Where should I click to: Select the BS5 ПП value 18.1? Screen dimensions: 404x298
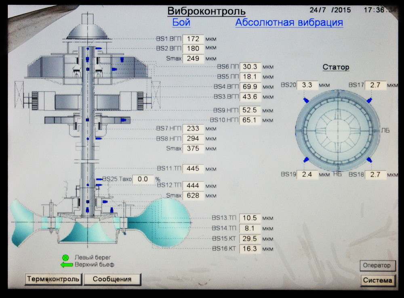250,77
